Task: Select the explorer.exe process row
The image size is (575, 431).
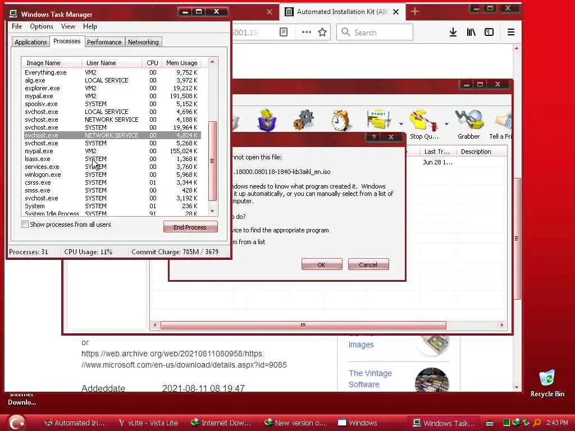Action: [112, 88]
